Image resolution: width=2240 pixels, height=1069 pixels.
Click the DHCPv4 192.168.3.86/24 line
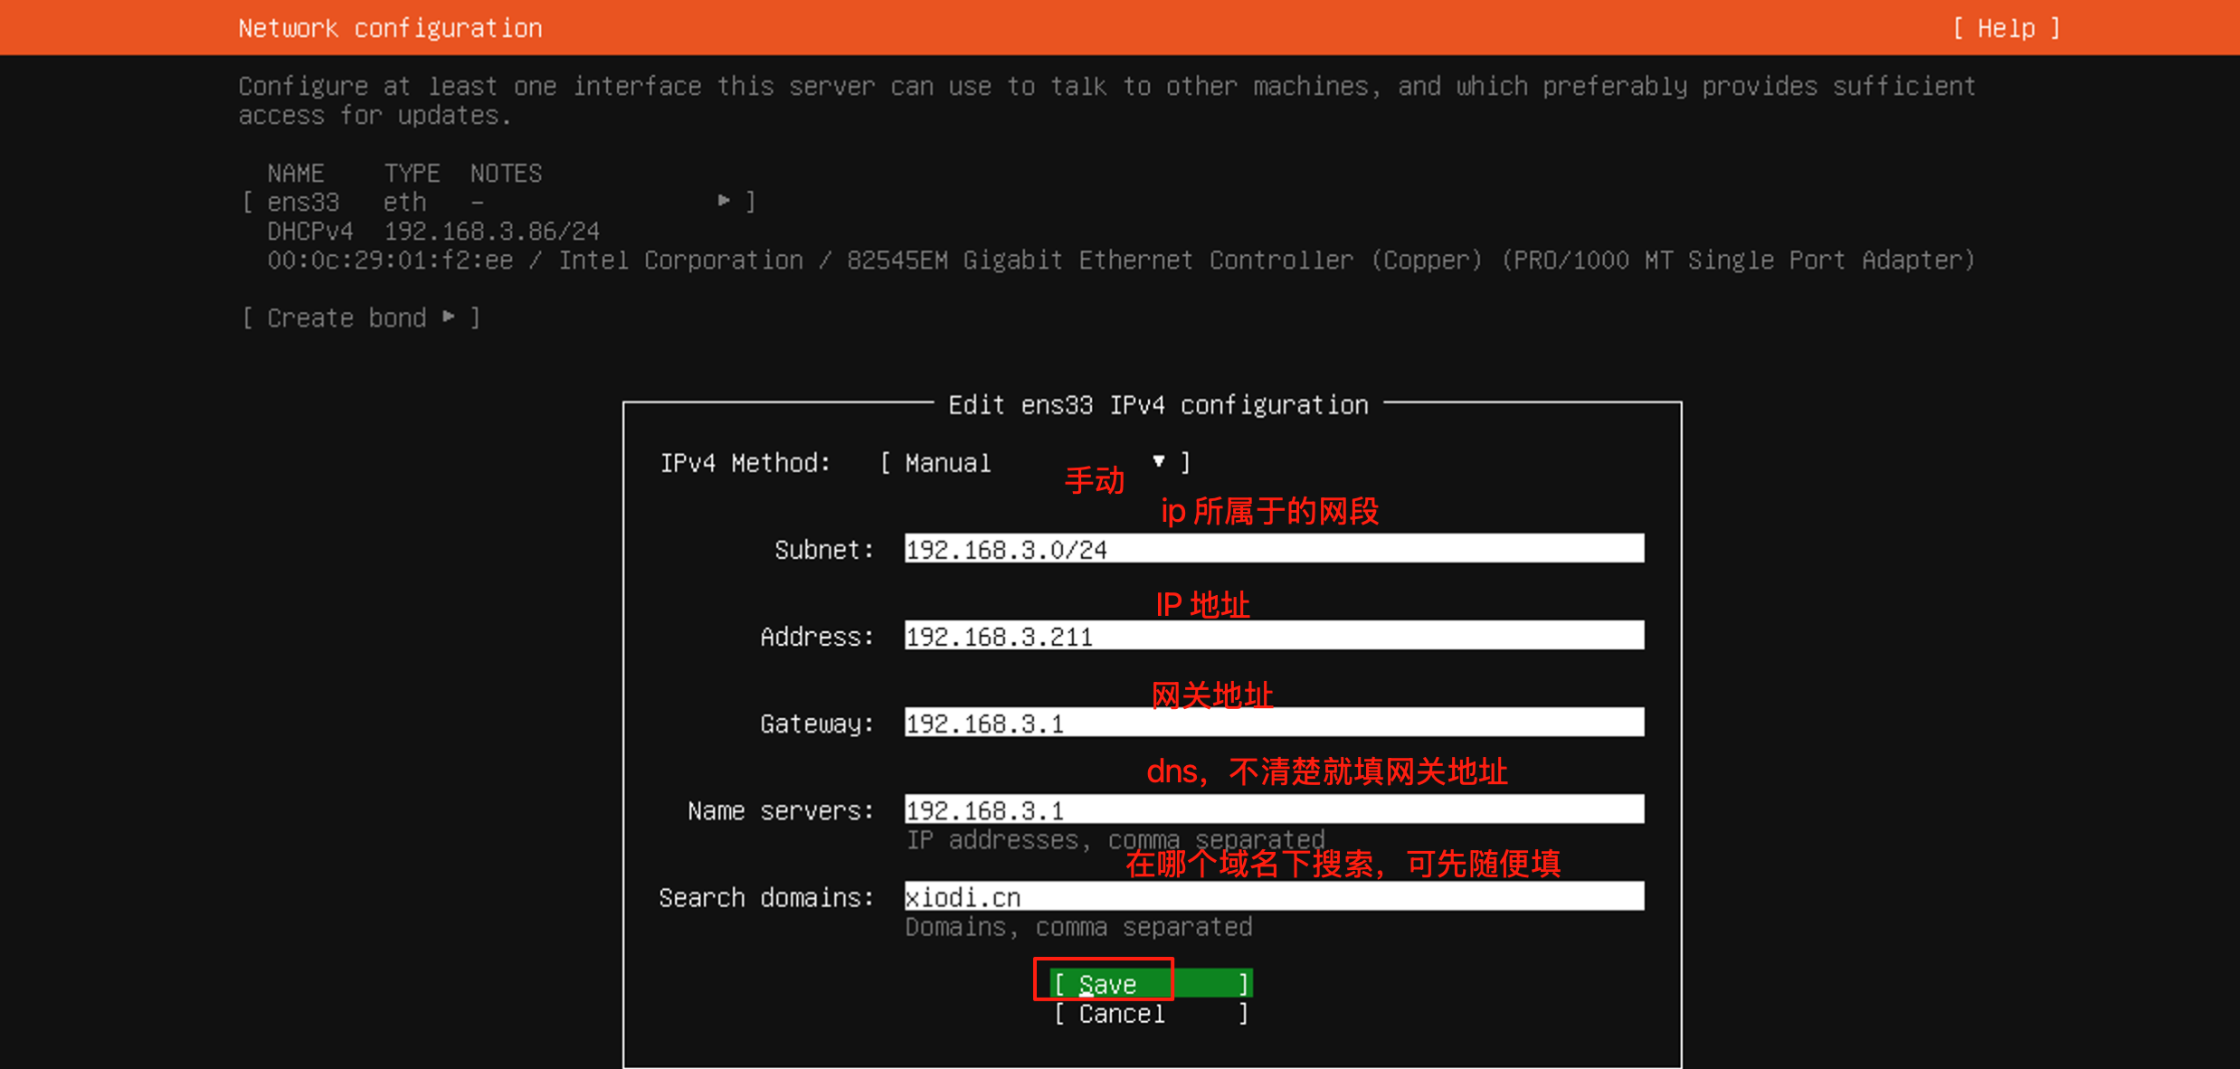[x=433, y=232]
